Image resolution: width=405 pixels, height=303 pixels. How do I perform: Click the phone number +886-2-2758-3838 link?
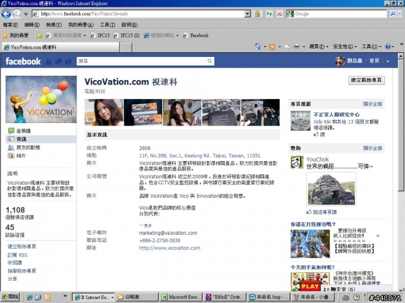pos(159,241)
